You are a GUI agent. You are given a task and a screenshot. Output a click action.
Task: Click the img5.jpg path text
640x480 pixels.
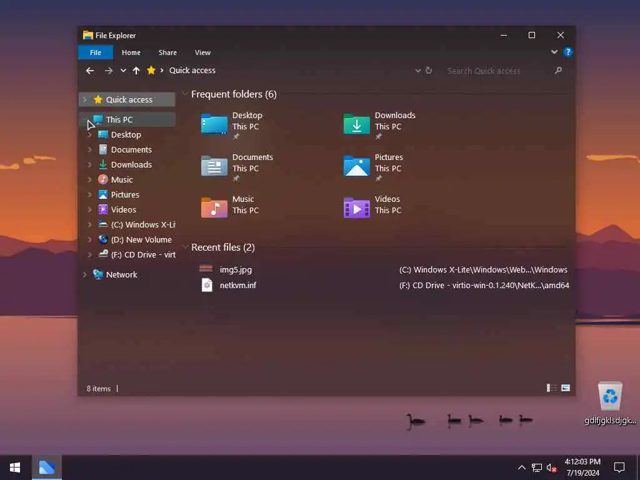483,270
